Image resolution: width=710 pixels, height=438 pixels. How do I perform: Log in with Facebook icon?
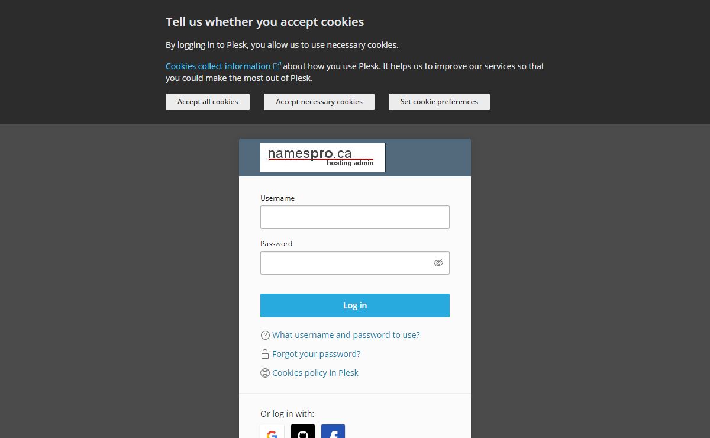click(333, 431)
